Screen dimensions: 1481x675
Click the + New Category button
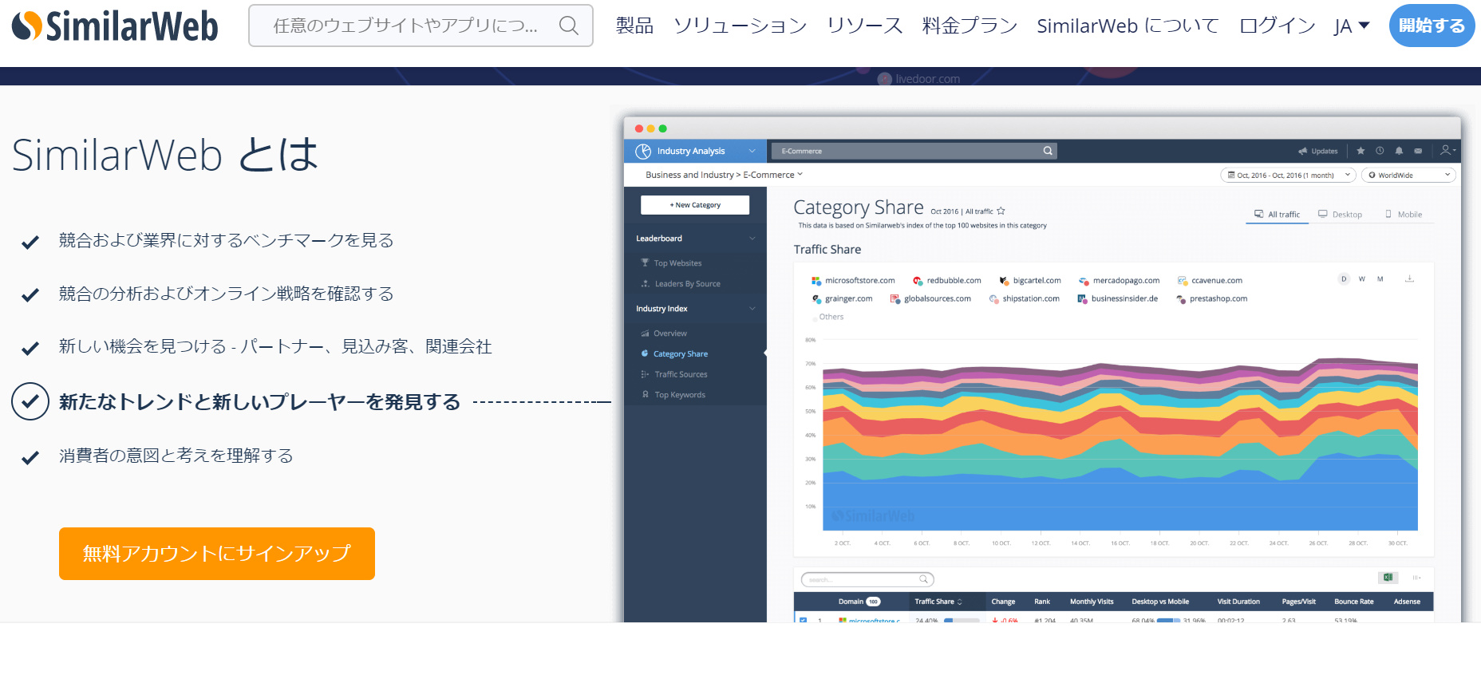point(695,205)
